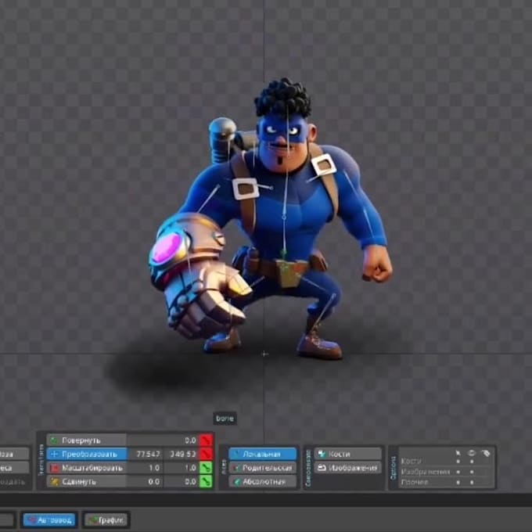532x532 pixels.
Task: Toggle Кости visible dot in Options
Action: pos(472,462)
